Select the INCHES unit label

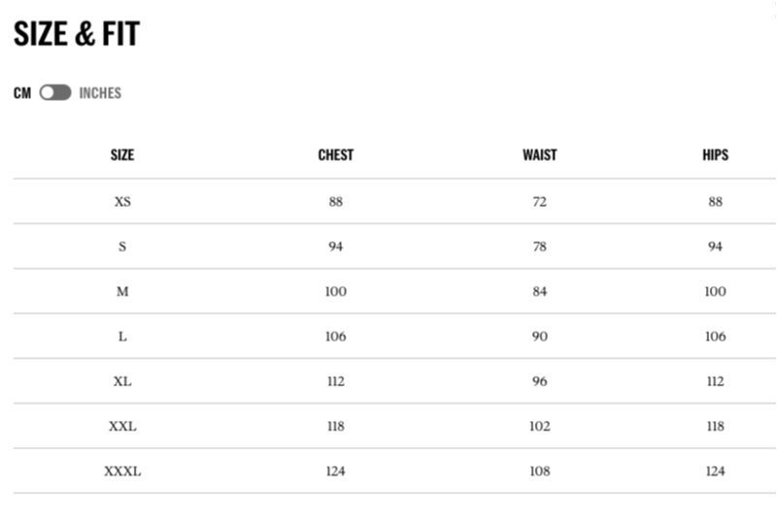click(100, 93)
